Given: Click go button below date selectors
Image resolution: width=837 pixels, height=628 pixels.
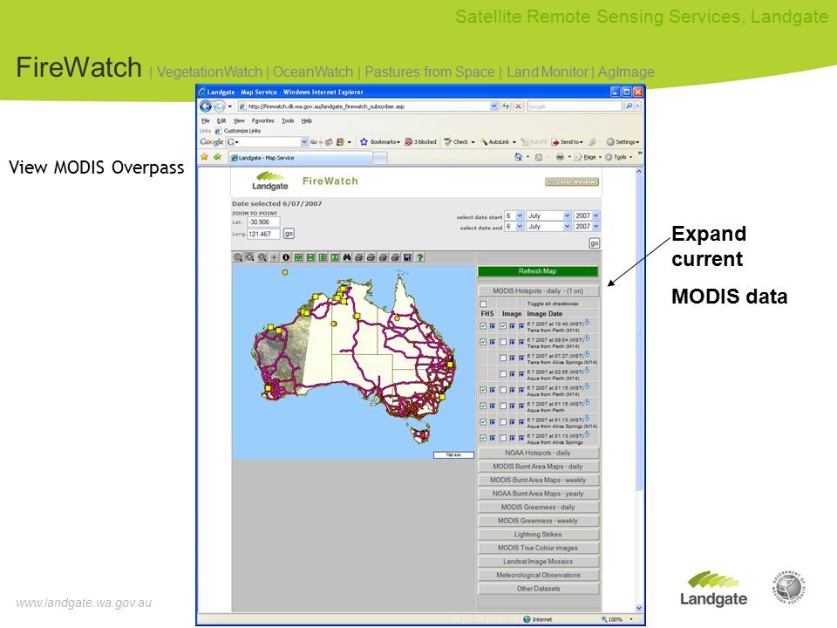Looking at the screenshot, I should point(594,243).
